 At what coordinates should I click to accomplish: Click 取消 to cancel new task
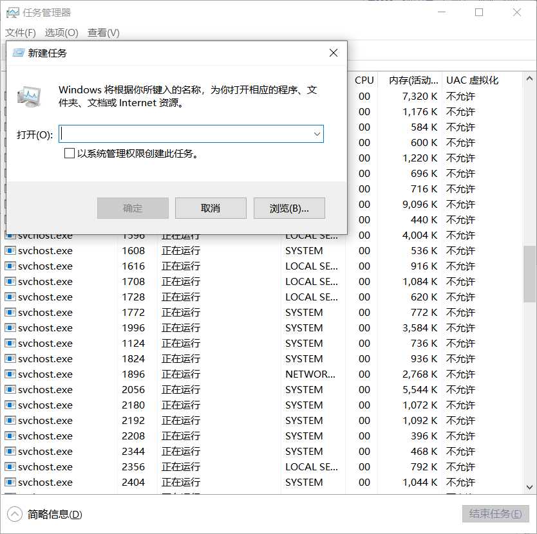pyautogui.click(x=211, y=208)
